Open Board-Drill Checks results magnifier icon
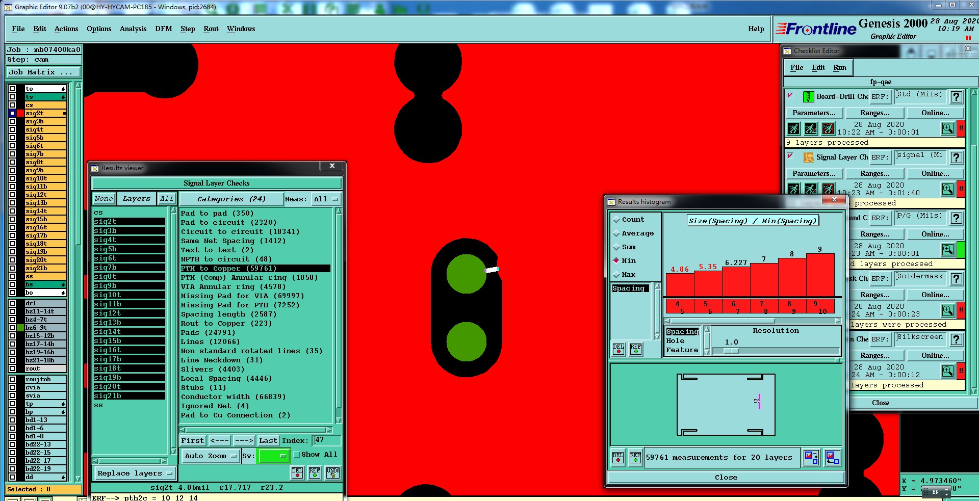This screenshot has width=979, height=501. pyautogui.click(x=947, y=128)
